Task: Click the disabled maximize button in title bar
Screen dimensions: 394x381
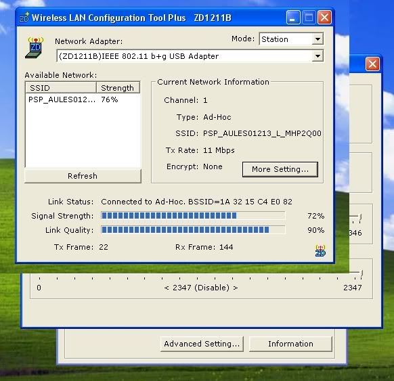Action: coord(309,18)
